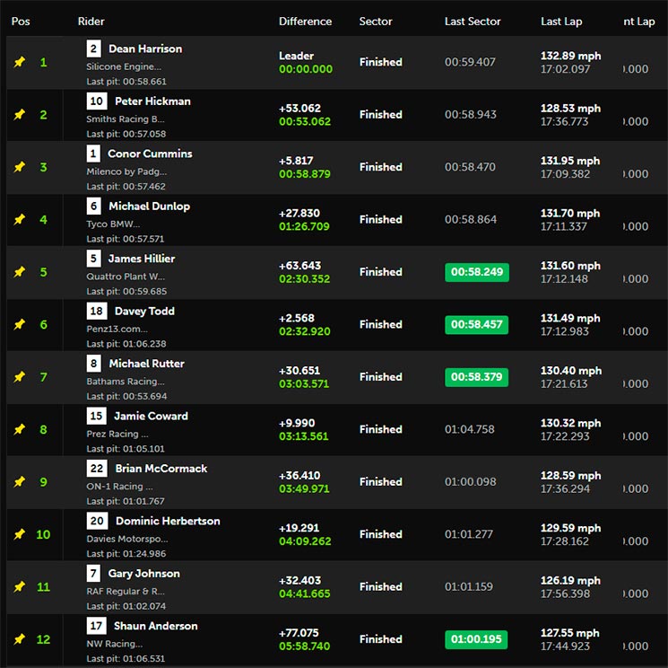Viewport: 668px width, 668px height.
Task: Click green 01:00.195 last sector badge
Action: point(476,639)
